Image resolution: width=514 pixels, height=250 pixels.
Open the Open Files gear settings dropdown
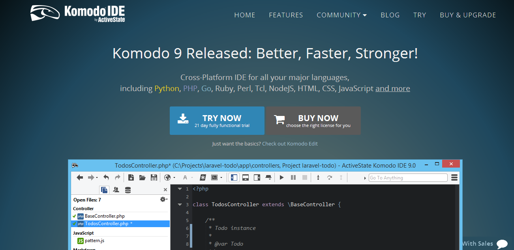pyautogui.click(x=163, y=200)
